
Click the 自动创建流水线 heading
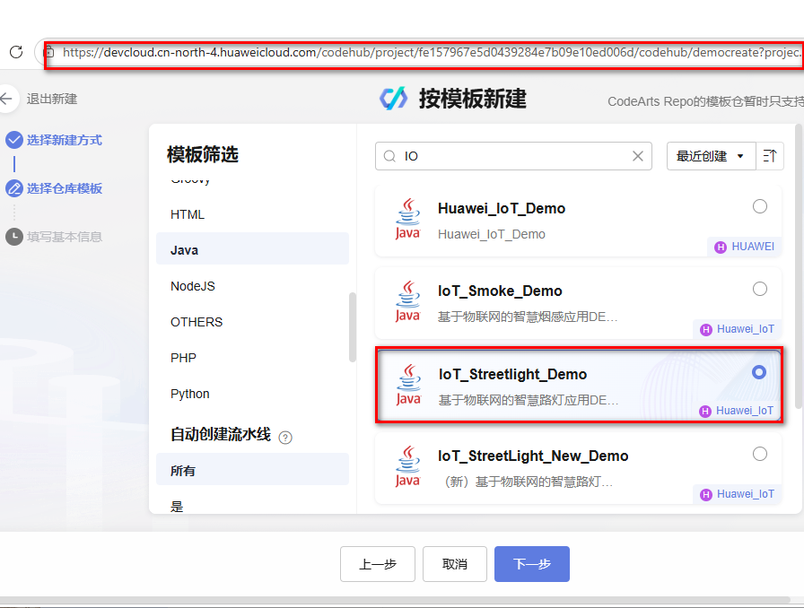tap(221, 434)
